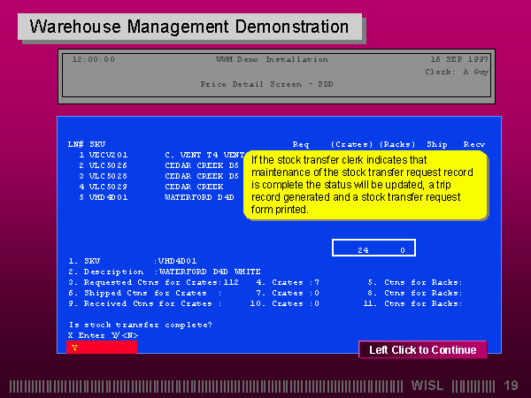Click the yellow stock transfer help note
The height and width of the screenshot is (398, 531).
pos(366,185)
